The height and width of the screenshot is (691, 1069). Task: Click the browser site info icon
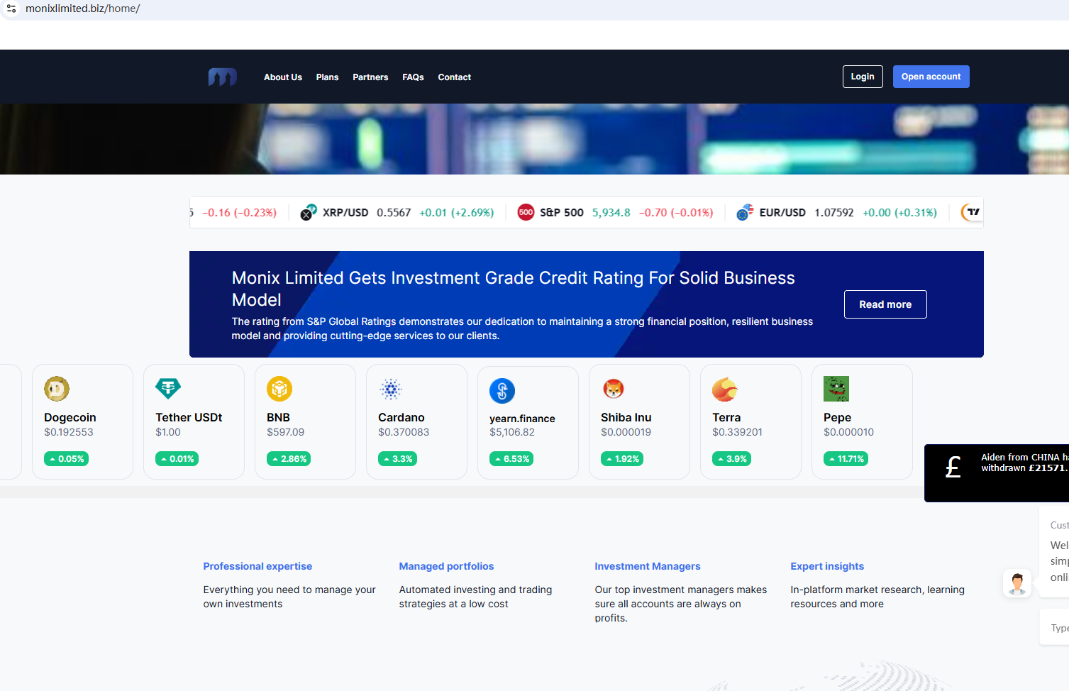coord(11,9)
